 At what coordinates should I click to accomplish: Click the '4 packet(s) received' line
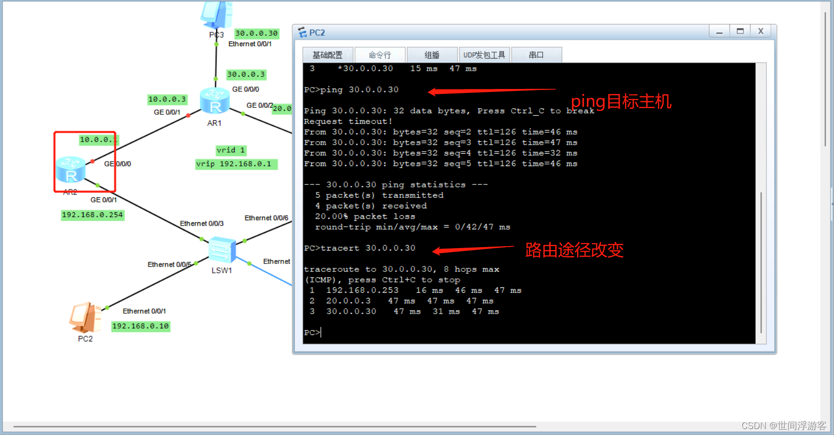(371, 206)
